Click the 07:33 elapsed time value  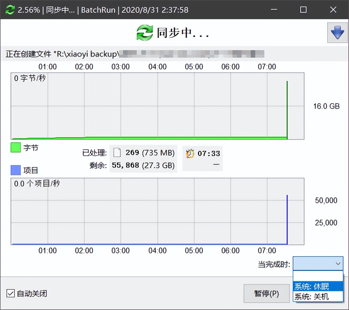209,153
